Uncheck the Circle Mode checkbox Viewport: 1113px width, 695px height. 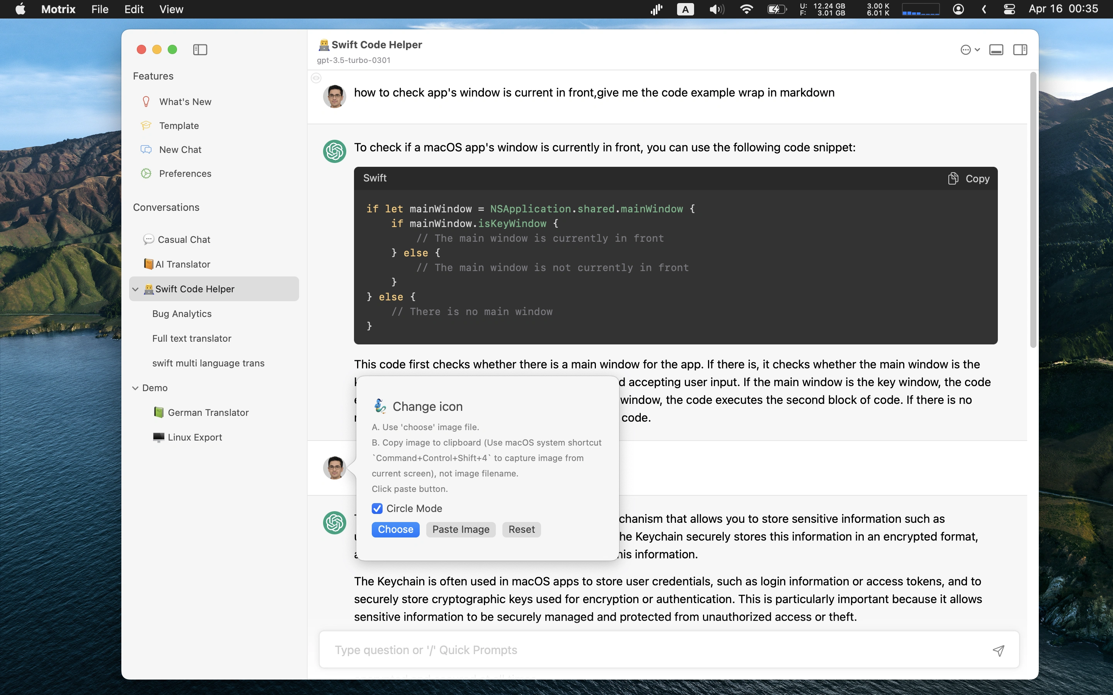click(x=377, y=509)
